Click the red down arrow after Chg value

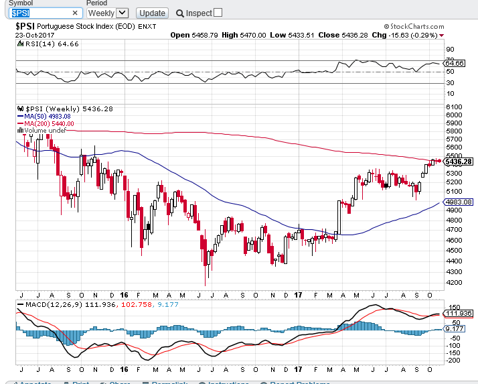coord(441,36)
